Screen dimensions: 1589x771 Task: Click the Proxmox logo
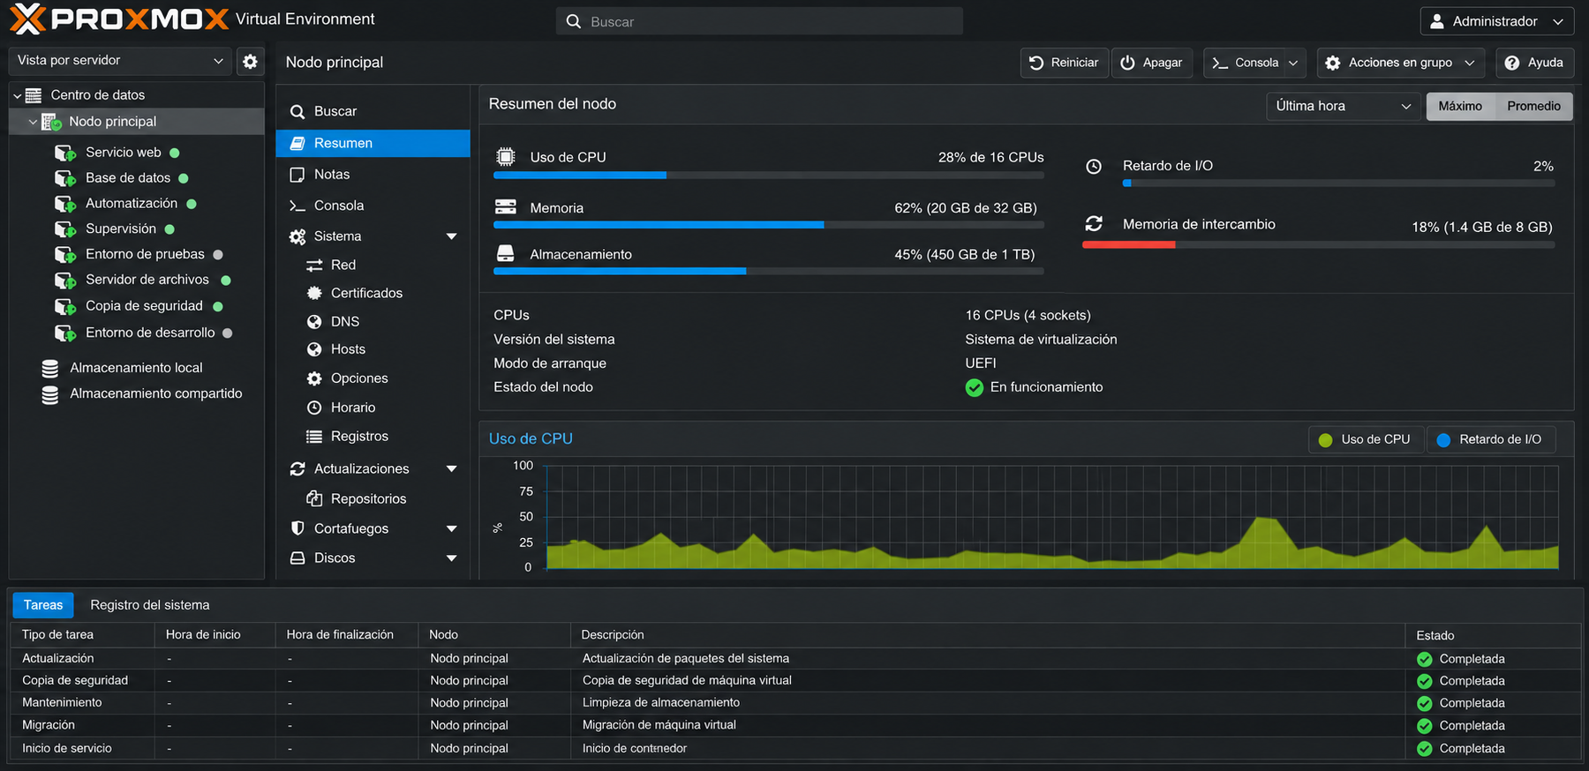(119, 19)
